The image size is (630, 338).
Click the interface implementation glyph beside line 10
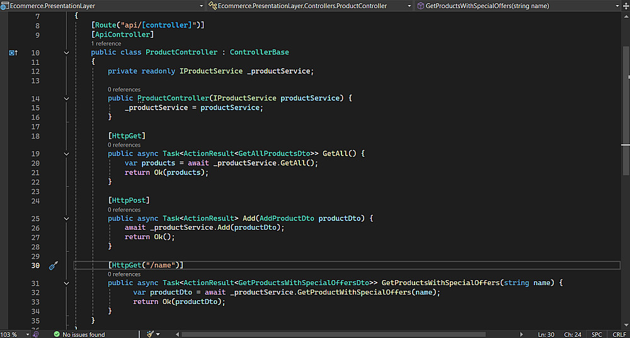tap(13, 53)
